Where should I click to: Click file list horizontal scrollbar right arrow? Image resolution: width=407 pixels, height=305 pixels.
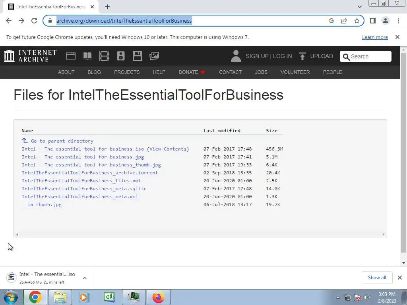click(384, 234)
